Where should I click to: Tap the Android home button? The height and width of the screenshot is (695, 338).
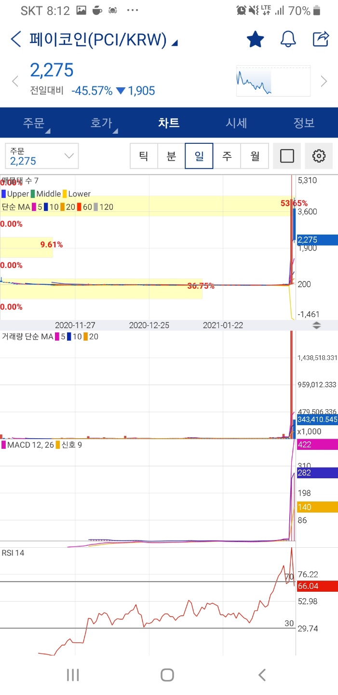click(167, 675)
